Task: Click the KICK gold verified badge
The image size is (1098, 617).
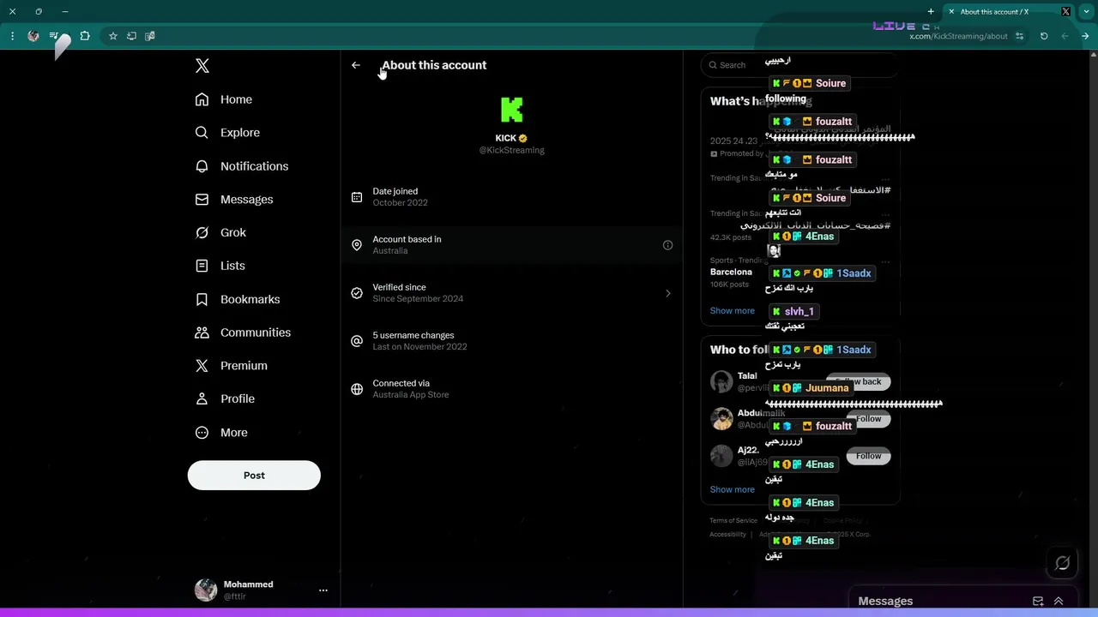Action: pyautogui.click(x=523, y=138)
